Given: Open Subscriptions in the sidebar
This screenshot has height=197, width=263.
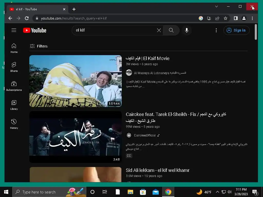Looking at the screenshot, I should tap(14, 86).
